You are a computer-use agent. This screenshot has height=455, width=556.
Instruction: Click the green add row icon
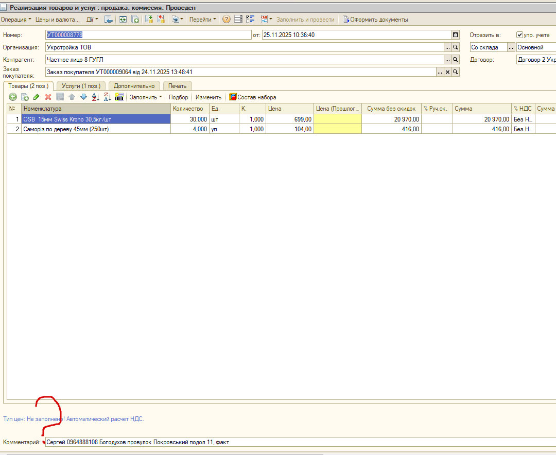pyautogui.click(x=13, y=97)
